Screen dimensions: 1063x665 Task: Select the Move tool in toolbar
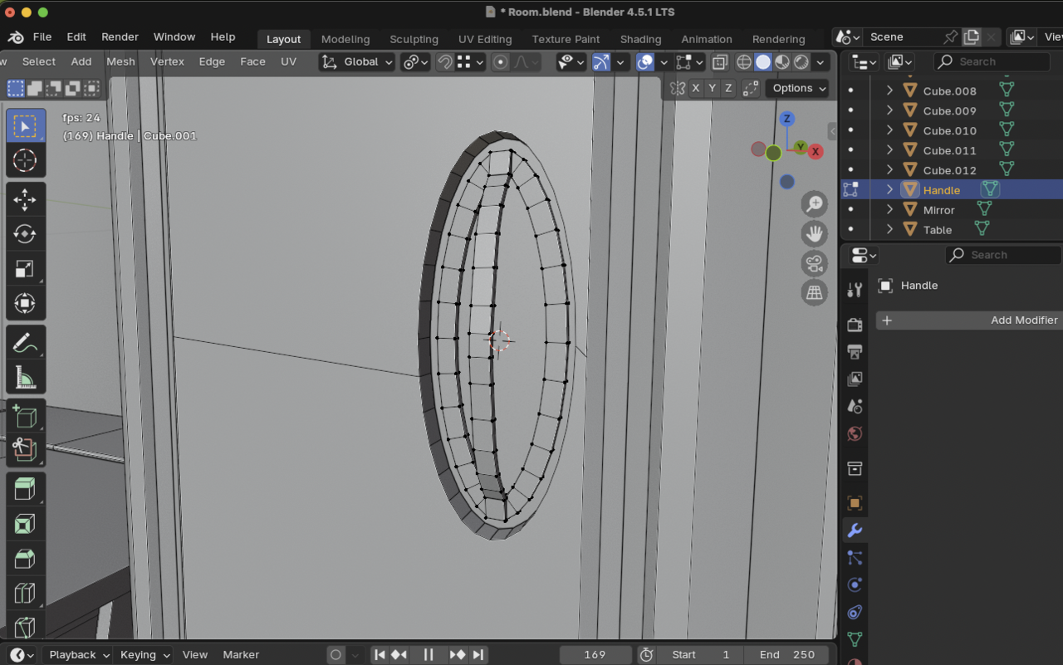point(25,199)
